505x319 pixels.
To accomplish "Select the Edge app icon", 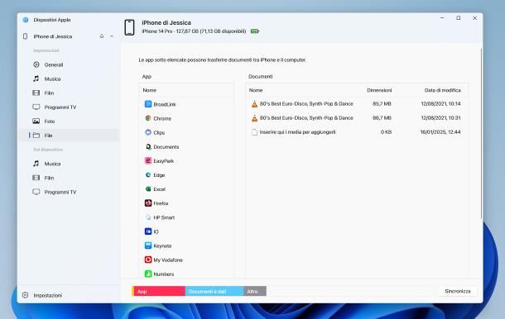I will (x=148, y=175).
